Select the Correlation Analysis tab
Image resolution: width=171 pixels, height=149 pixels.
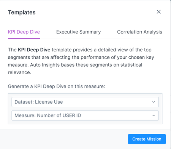[x=139, y=32]
